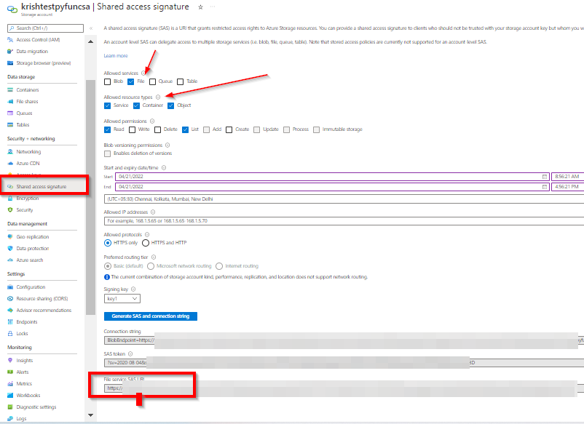Click the Advisor recommendations icon
The height and width of the screenshot is (424, 584).
click(x=10, y=311)
